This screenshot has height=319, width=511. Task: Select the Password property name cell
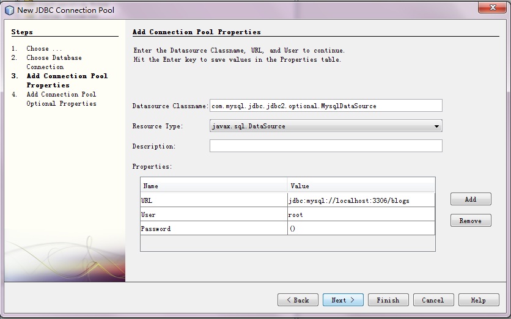coord(214,229)
